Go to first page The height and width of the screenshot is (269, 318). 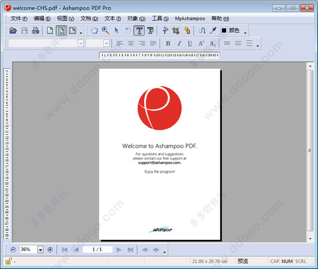click(x=65, y=250)
